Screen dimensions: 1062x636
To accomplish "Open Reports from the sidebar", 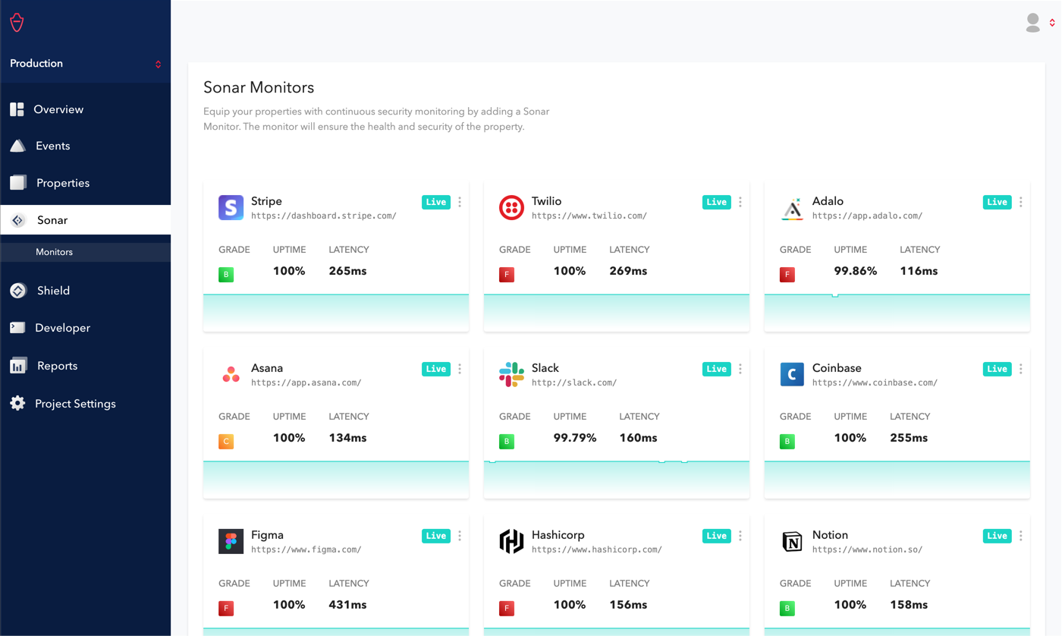I will [85, 366].
